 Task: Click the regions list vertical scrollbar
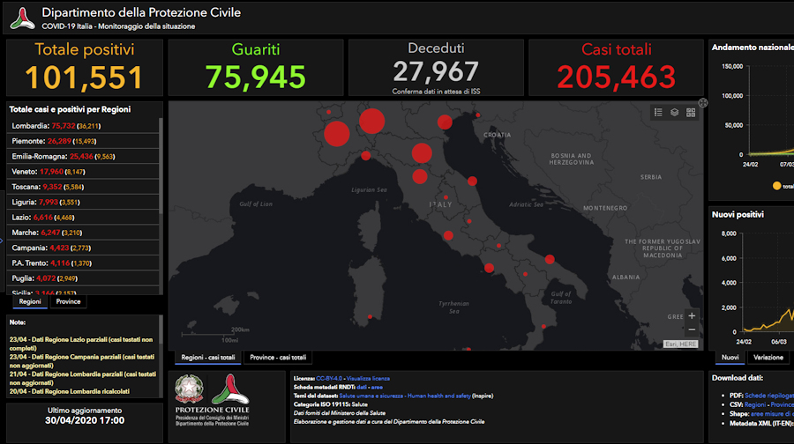tap(161, 166)
